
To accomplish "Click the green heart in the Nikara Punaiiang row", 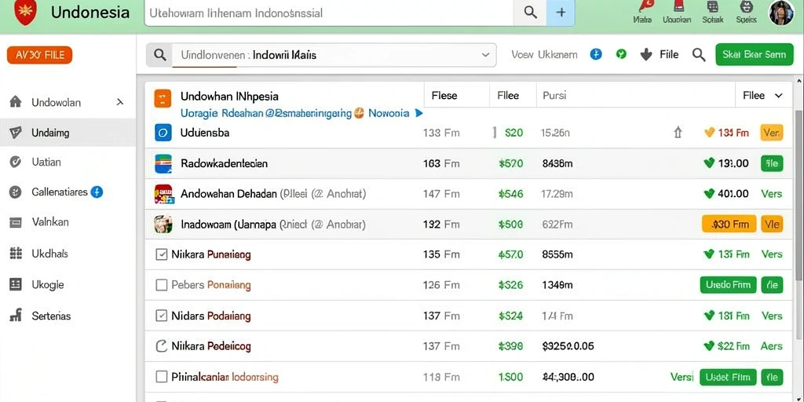I will tap(709, 254).
